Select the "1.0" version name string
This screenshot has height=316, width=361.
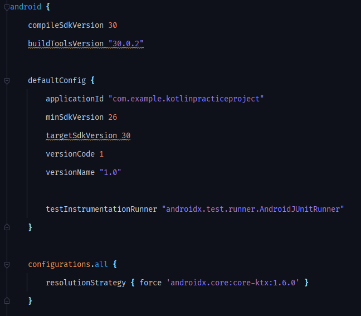pos(110,172)
